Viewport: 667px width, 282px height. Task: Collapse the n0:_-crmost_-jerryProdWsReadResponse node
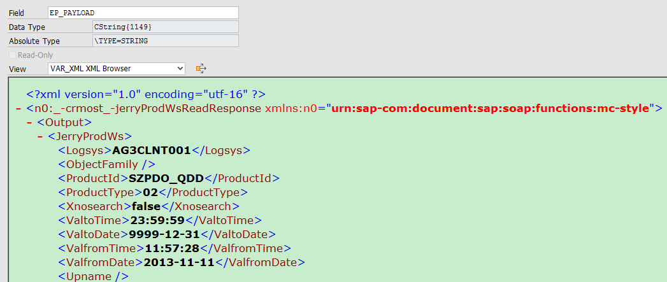click(x=18, y=108)
